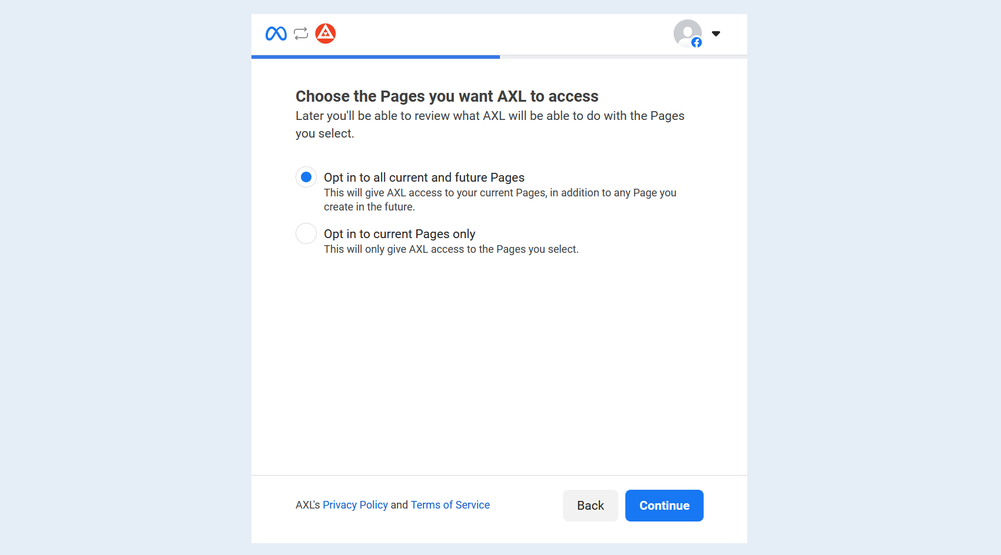Expand the account dropdown arrow
Image resolution: width=1001 pixels, height=555 pixels.
coord(716,34)
